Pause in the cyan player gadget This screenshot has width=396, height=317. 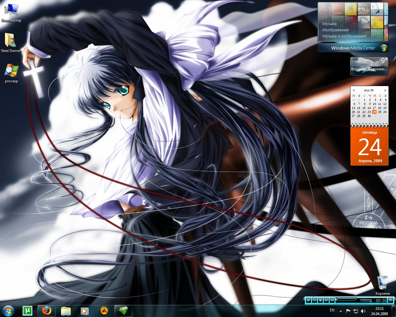click(314, 300)
